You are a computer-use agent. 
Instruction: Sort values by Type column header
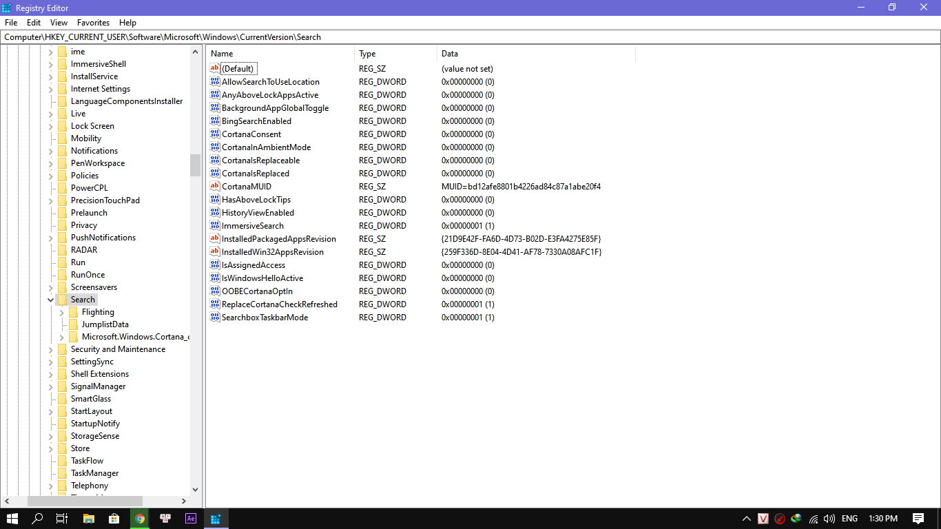coord(396,54)
